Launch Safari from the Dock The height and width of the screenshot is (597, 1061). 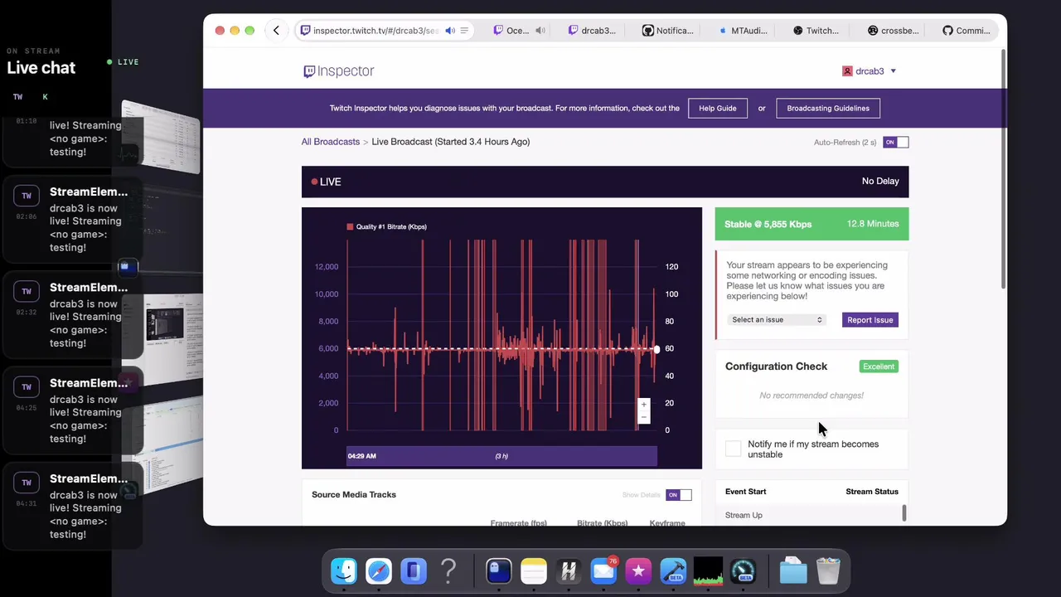pos(379,570)
